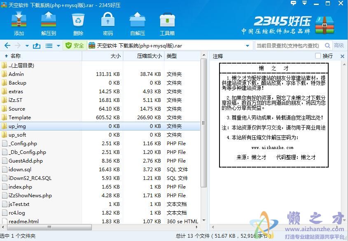Click the list view mode icon
348x241 pixels.
pos(49,46)
